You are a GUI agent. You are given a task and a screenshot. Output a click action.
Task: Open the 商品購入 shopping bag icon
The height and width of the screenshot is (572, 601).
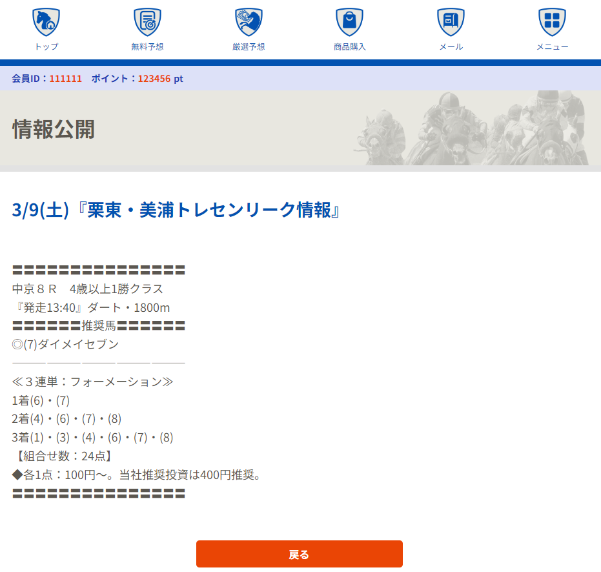click(349, 22)
